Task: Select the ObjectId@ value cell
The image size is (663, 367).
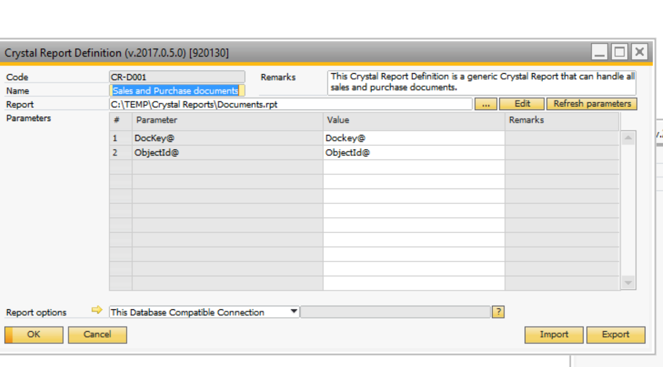Action: tap(414, 153)
